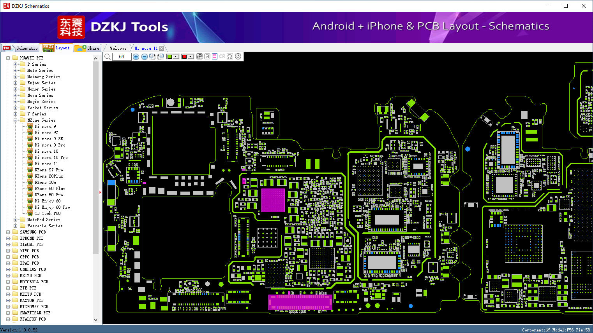Select the XIAOMI PCB tree item

(x=32, y=244)
